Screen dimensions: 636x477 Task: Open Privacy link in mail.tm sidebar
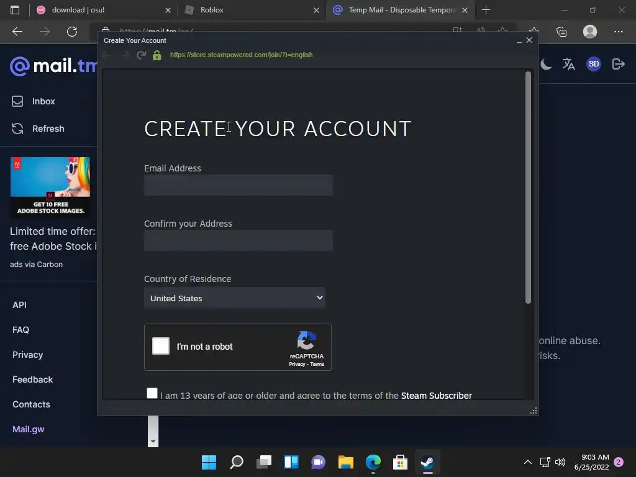click(x=27, y=355)
